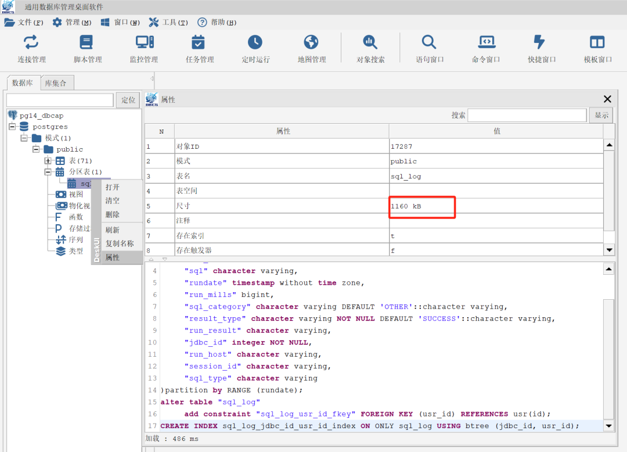Click the 定位 locate button
This screenshot has width=627, height=452.
pyautogui.click(x=128, y=100)
